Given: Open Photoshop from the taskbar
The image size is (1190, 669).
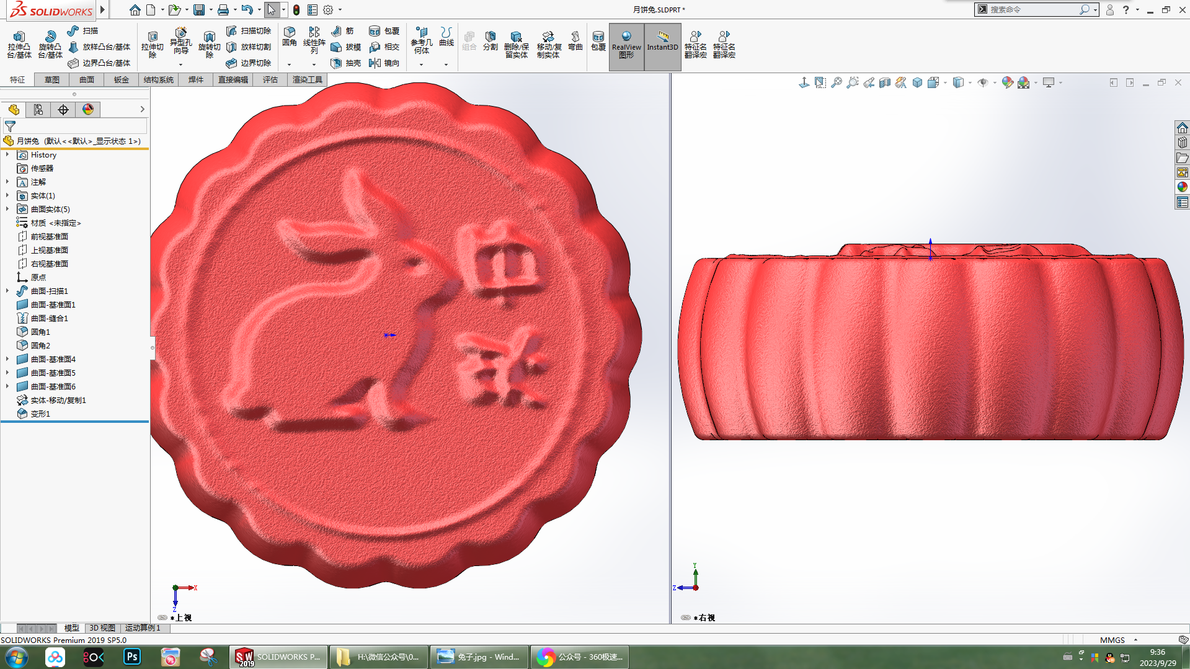Looking at the screenshot, I should tap(132, 657).
